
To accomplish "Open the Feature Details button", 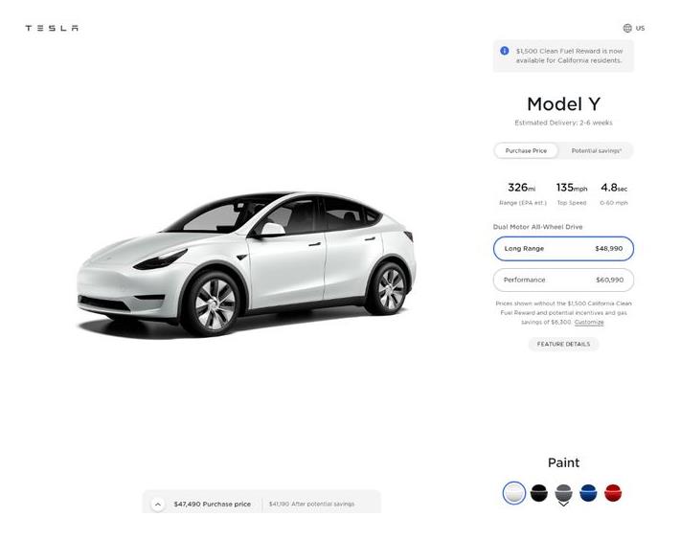I will click(x=563, y=344).
